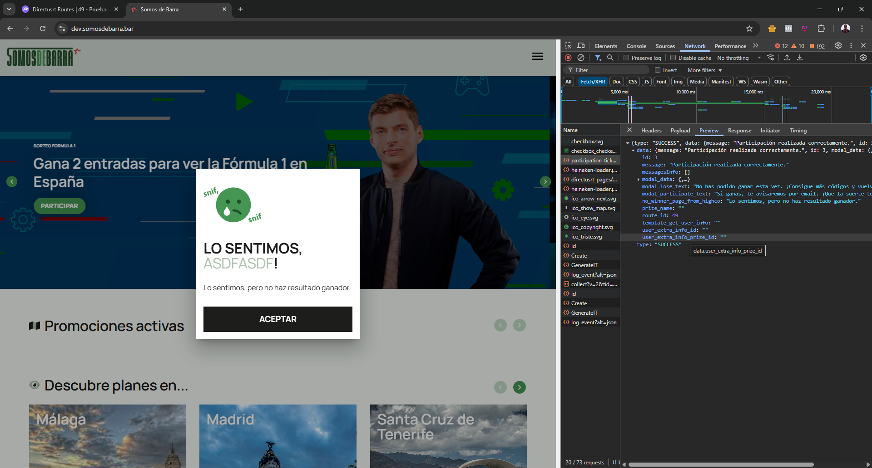Collapse the root response object
This screenshot has height=468, width=872.
[x=628, y=143]
